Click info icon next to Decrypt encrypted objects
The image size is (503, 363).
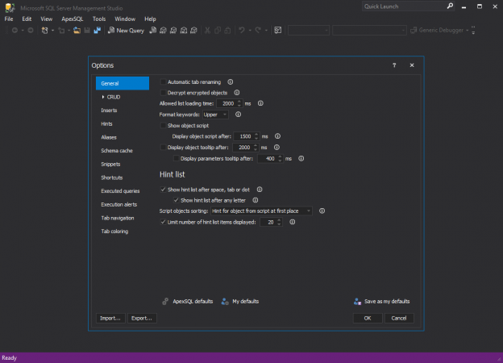pyautogui.click(x=237, y=93)
